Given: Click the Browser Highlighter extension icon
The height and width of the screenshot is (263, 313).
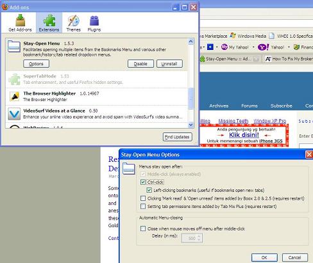Looking at the screenshot, I should point(14,97).
